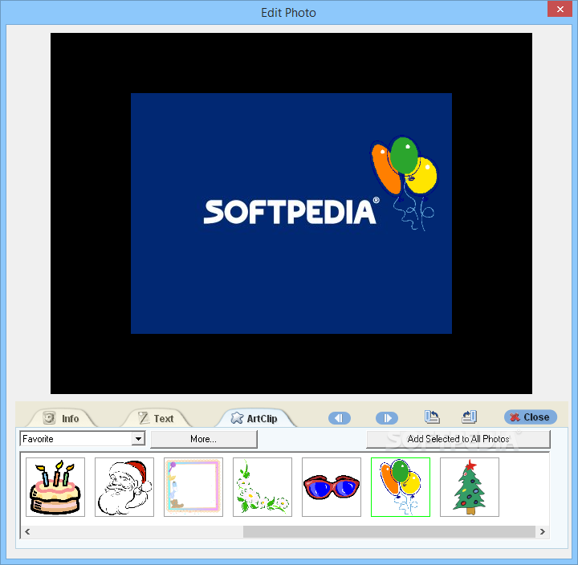578x565 pixels.
Task: Select the balloons art clip thumbnail
Action: click(401, 487)
